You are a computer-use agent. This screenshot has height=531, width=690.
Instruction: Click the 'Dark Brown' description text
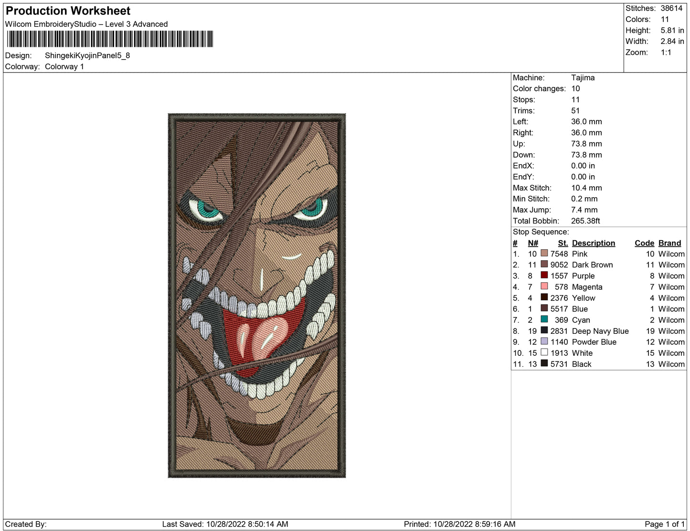coord(592,265)
